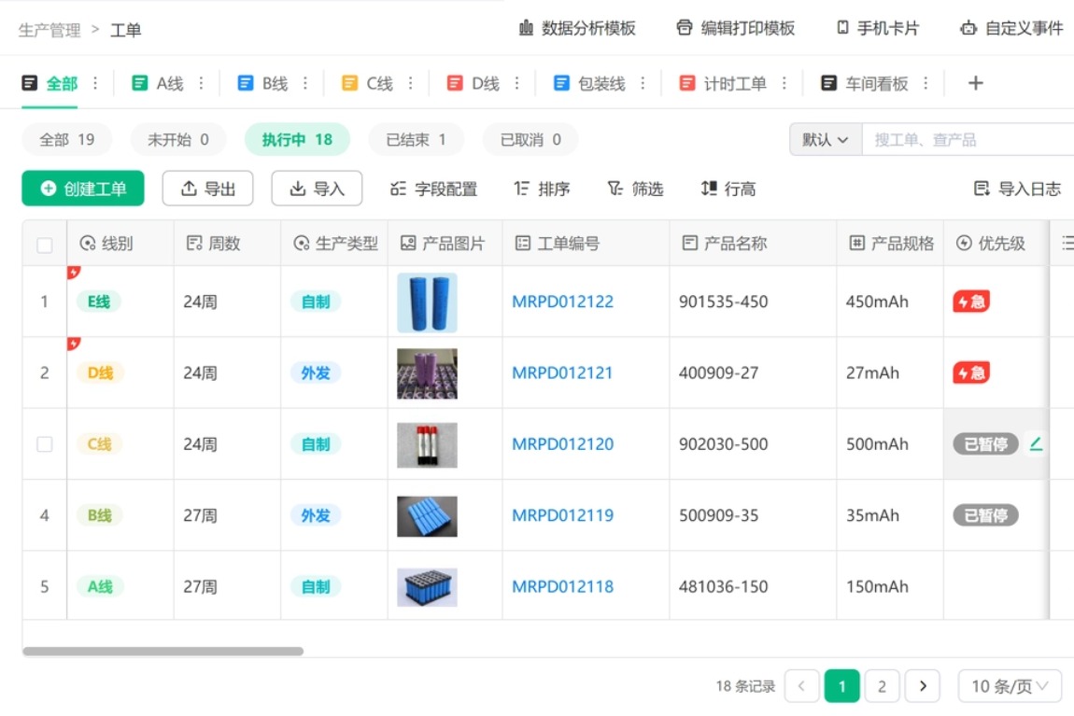Click the 搜工单、查产品 search field
Viewport: 1074px width, 716px height.
(943, 138)
